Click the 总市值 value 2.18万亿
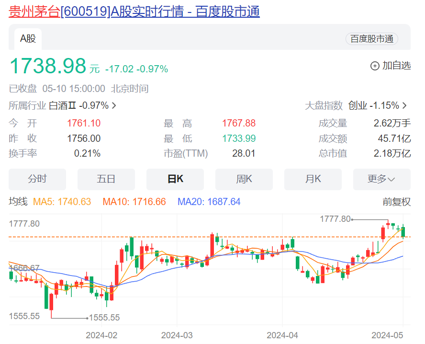 392,153
